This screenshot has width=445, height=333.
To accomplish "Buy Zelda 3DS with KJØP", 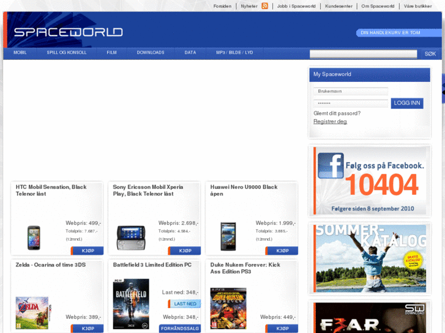I will tap(87, 329).
